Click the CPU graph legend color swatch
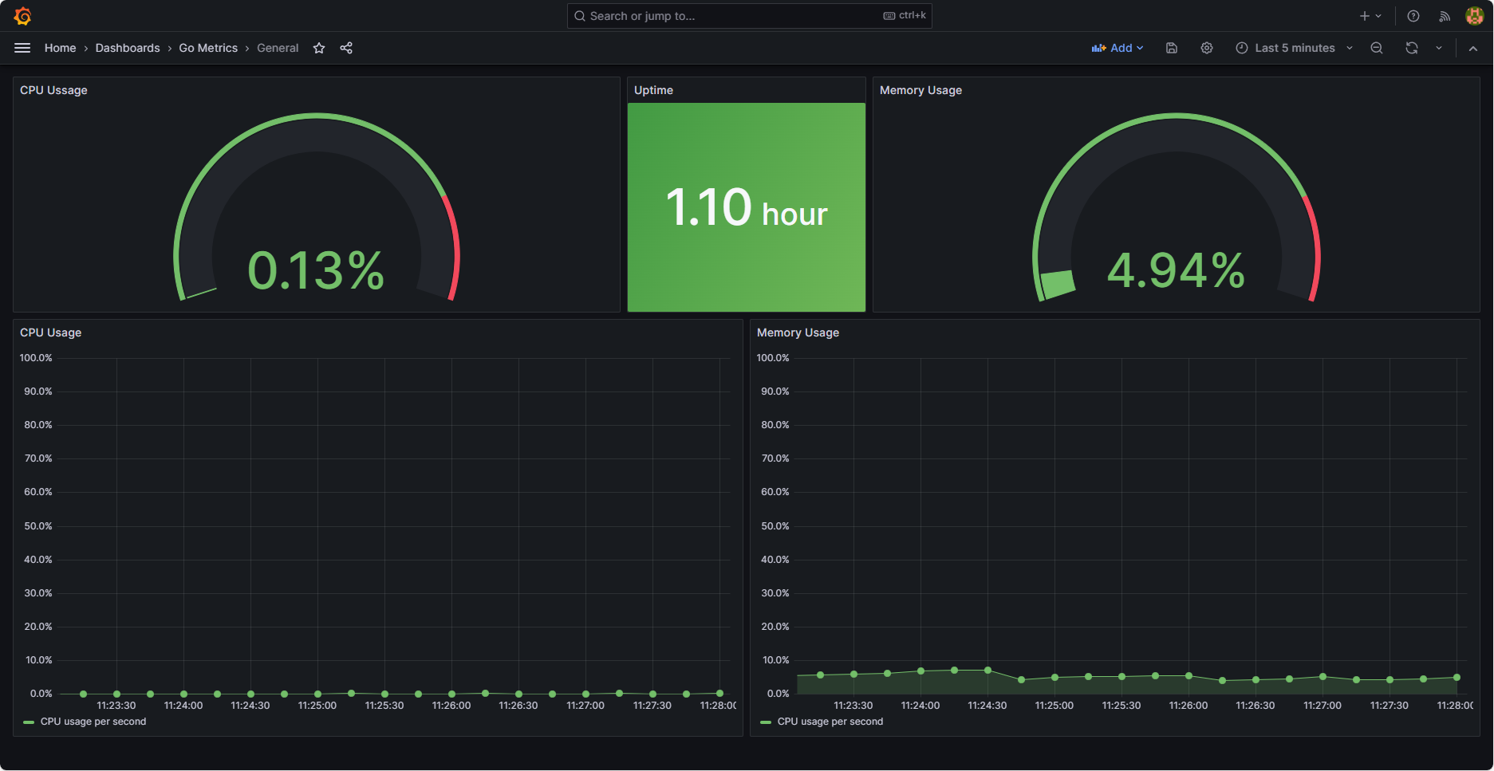Image resolution: width=1494 pixels, height=771 pixels. tap(30, 722)
